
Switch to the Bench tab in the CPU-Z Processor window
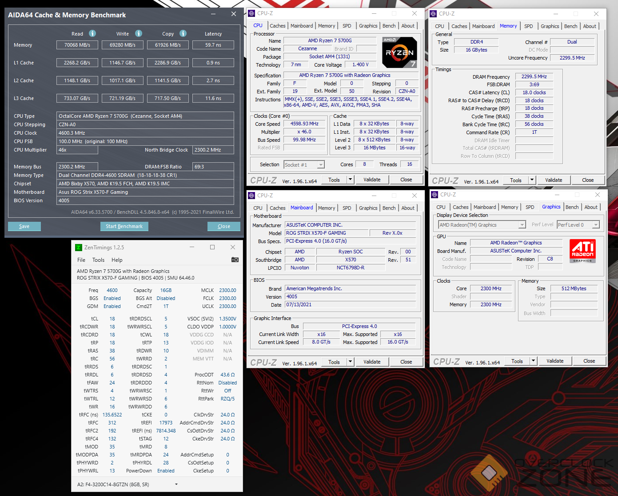pos(389,26)
